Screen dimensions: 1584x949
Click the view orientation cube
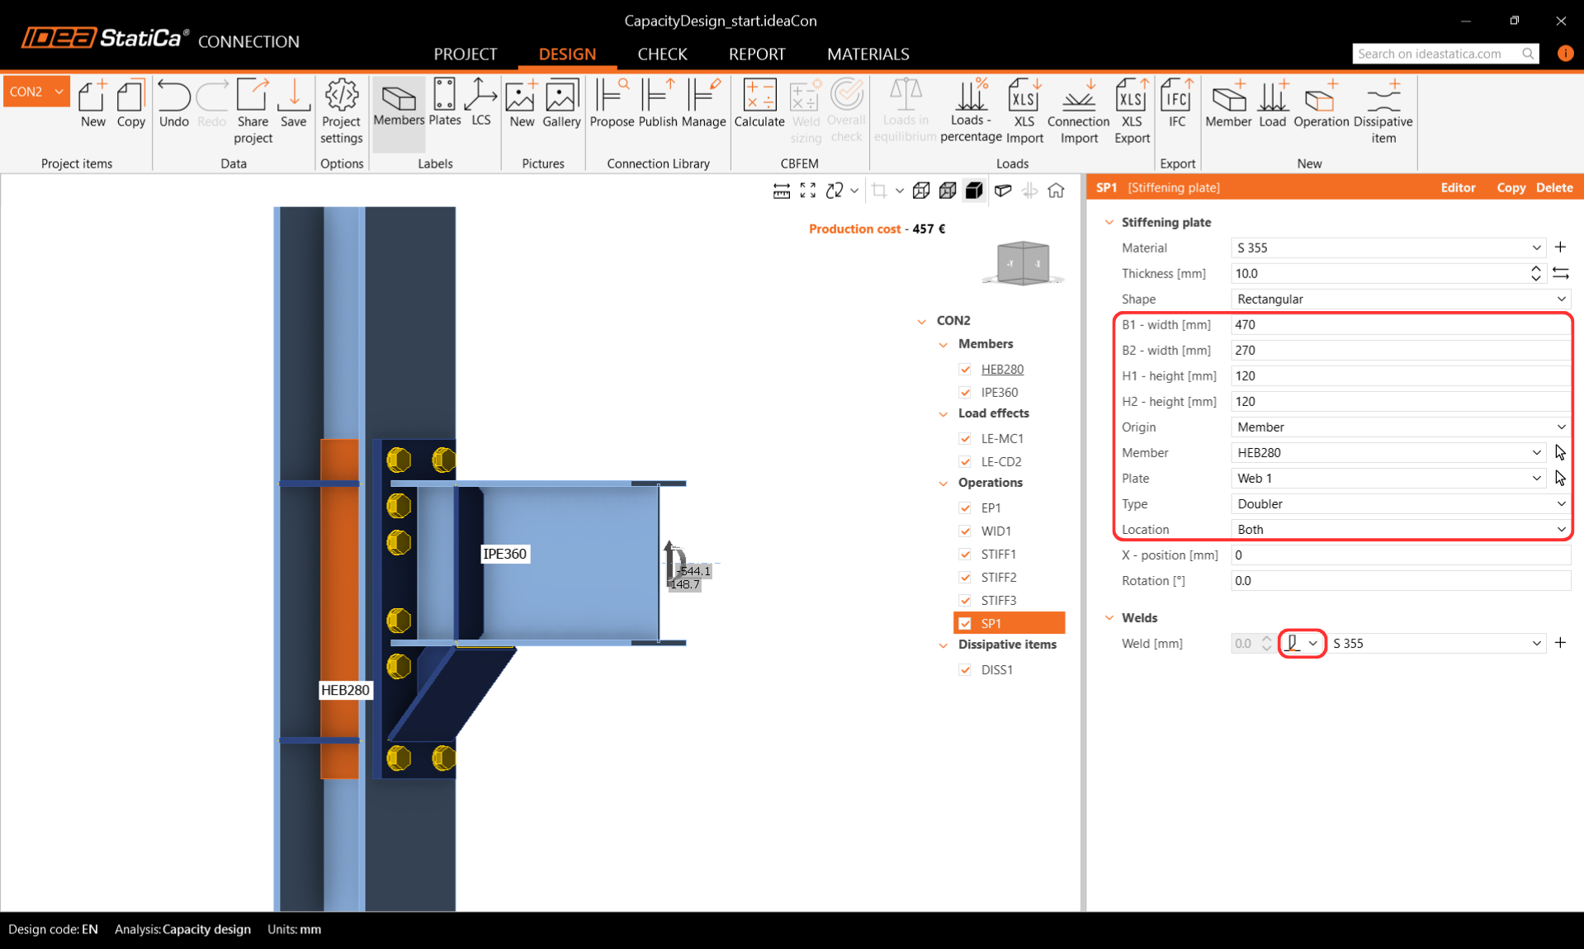pos(1023,263)
